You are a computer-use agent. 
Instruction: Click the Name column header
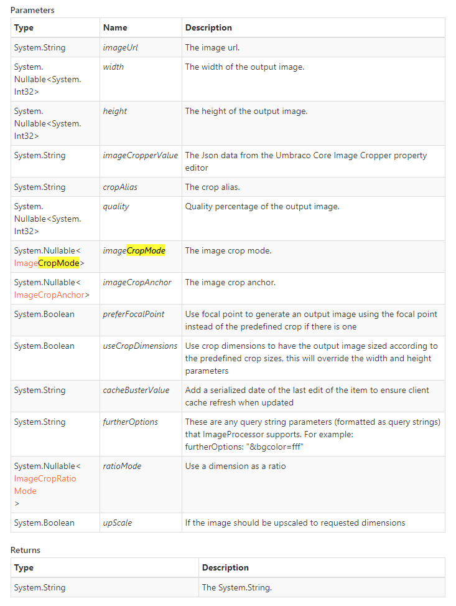115,27
